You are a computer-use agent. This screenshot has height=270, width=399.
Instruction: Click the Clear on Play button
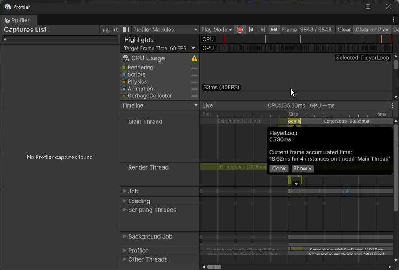(x=372, y=30)
